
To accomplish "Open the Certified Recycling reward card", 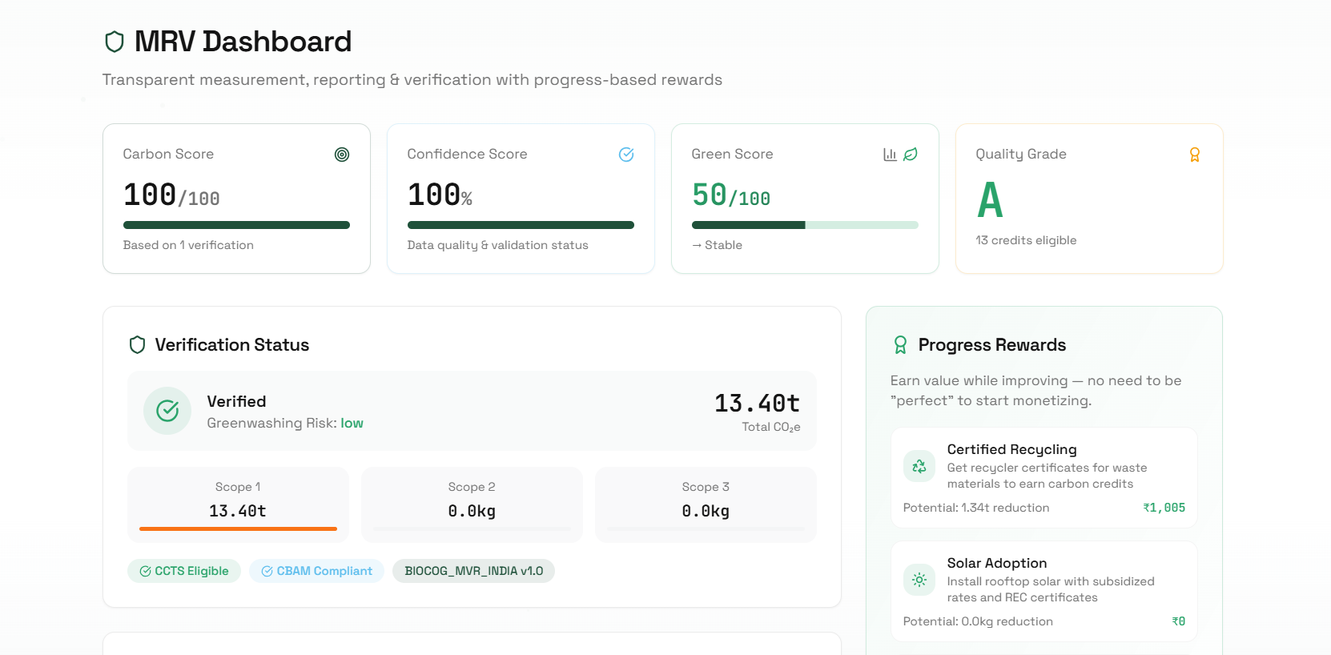I will (x=1044, y=478).
